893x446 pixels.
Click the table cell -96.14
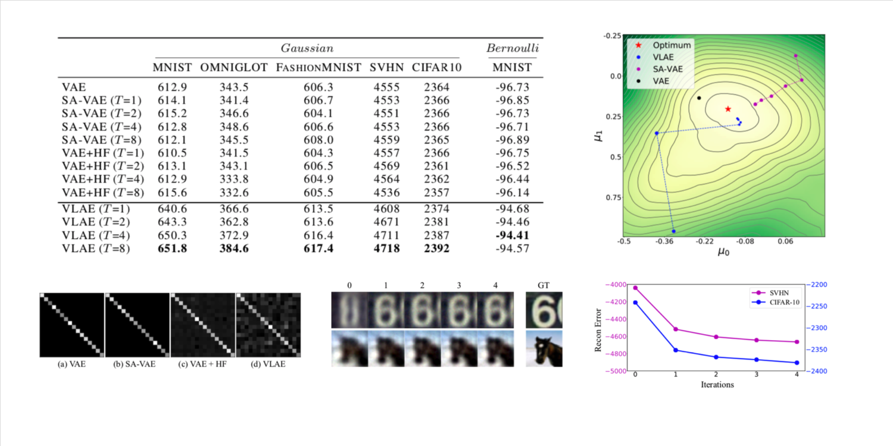[513, 191]
